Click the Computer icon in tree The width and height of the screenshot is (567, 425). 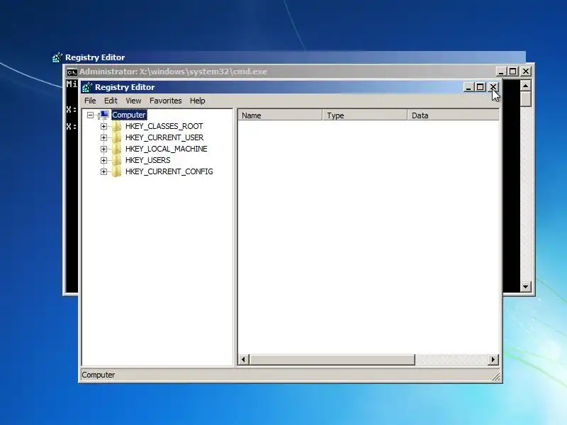click(x=103, y=115)
